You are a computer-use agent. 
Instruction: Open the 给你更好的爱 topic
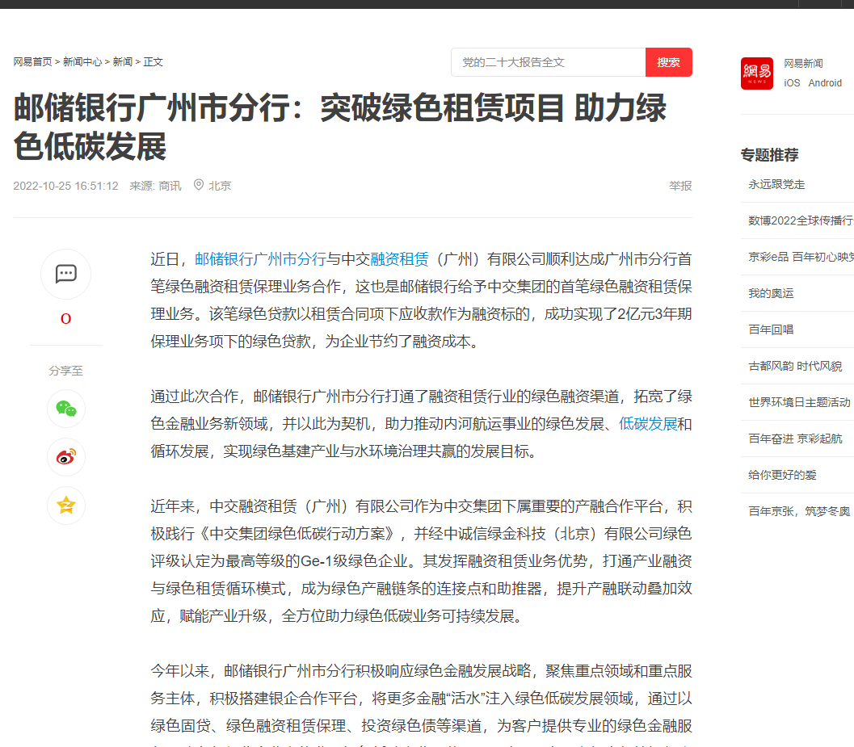click(x=782, y=475)
